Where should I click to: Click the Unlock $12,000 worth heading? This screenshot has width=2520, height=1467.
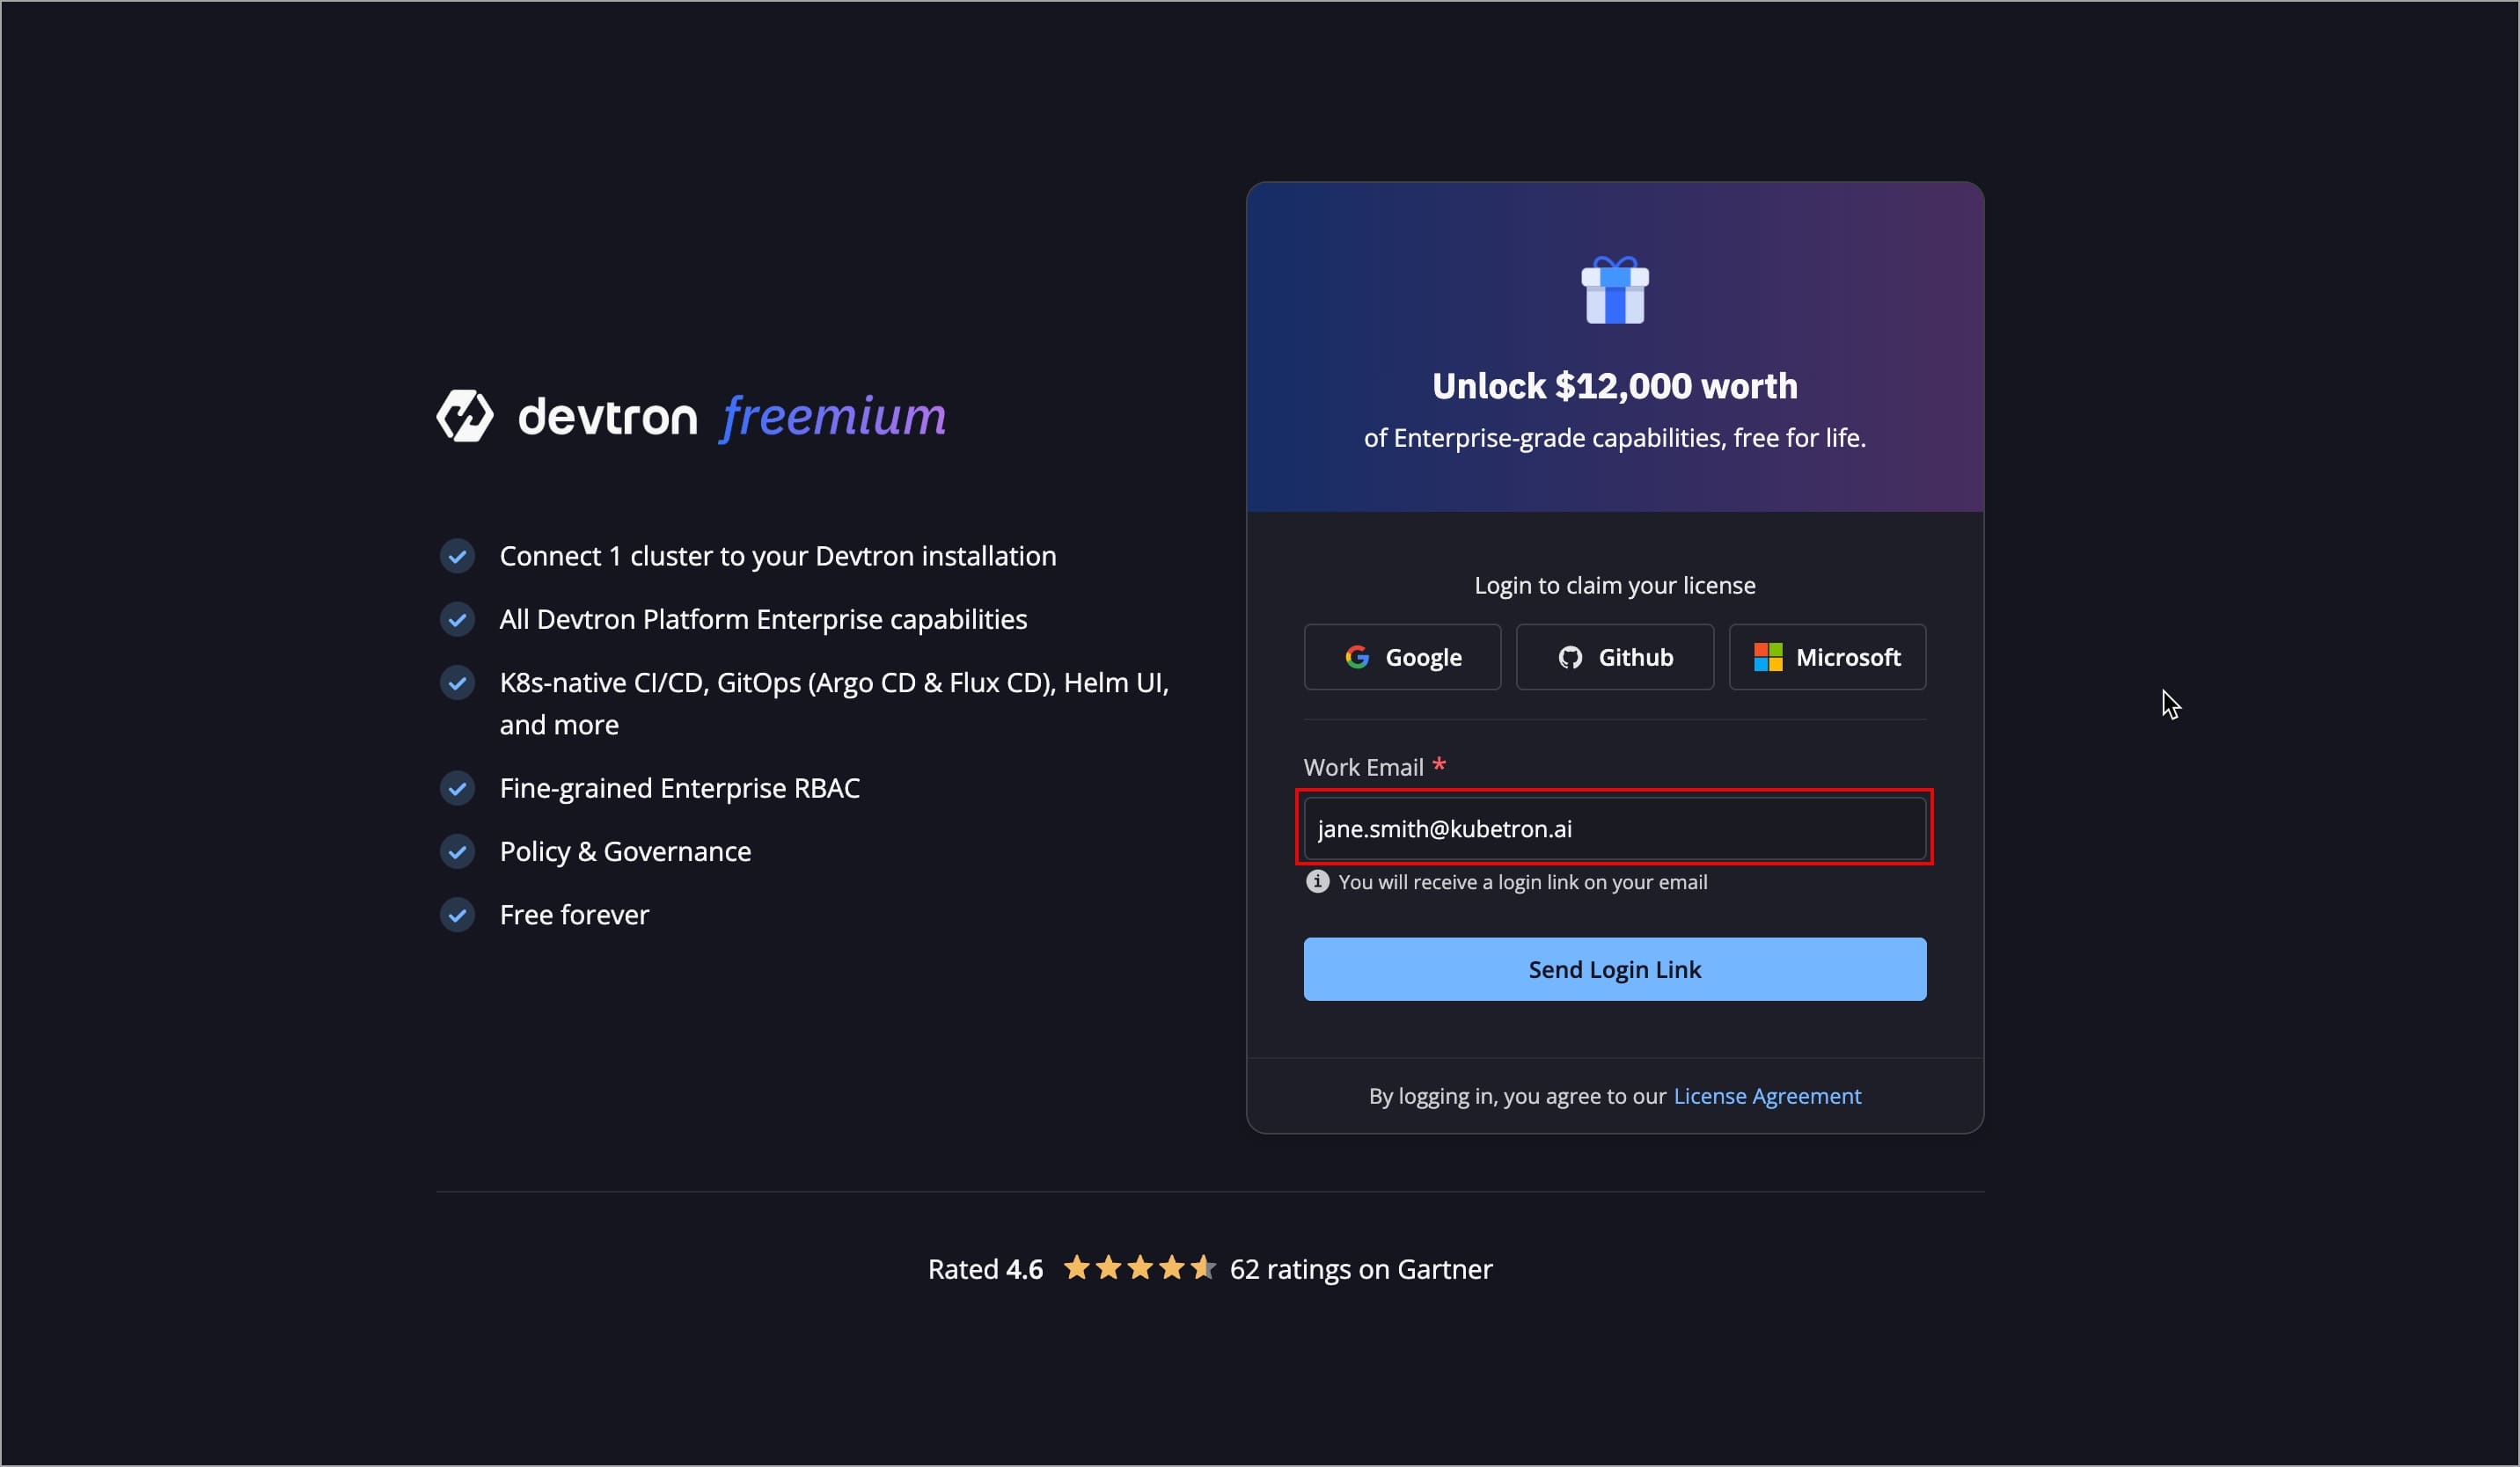(x=1614, y=386)
